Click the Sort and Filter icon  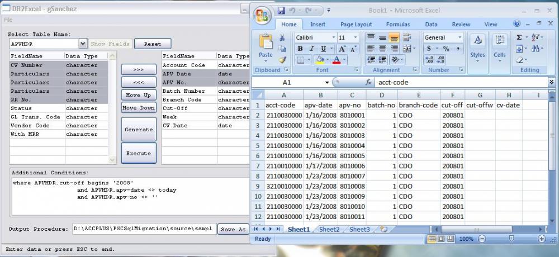pyautogui.click(x=535, y=37)
